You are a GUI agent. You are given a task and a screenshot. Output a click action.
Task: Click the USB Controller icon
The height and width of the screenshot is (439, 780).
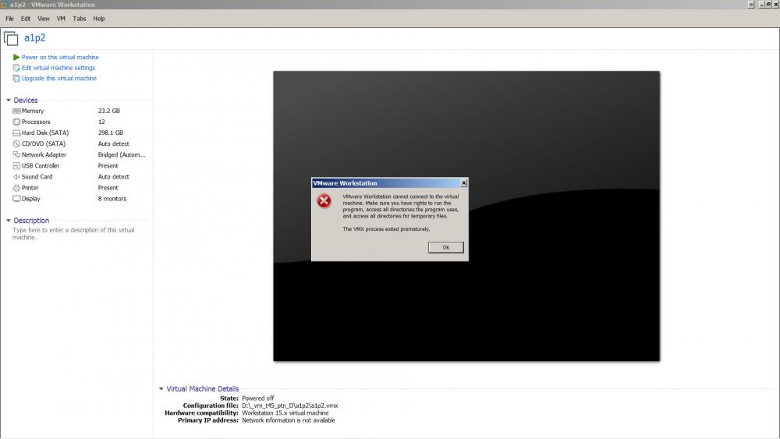(x=16, y=165)
